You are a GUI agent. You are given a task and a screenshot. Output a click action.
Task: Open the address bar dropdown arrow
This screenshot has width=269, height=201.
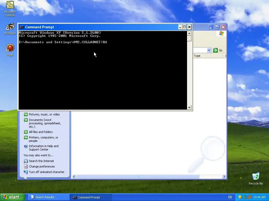pos(209,50)
